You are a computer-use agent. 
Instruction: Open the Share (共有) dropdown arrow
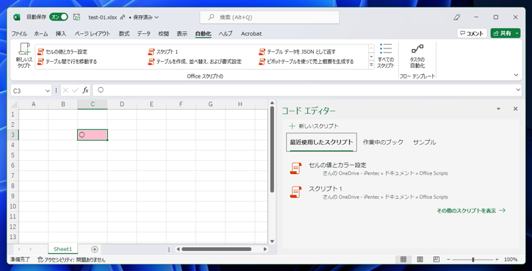coord(517,33)
